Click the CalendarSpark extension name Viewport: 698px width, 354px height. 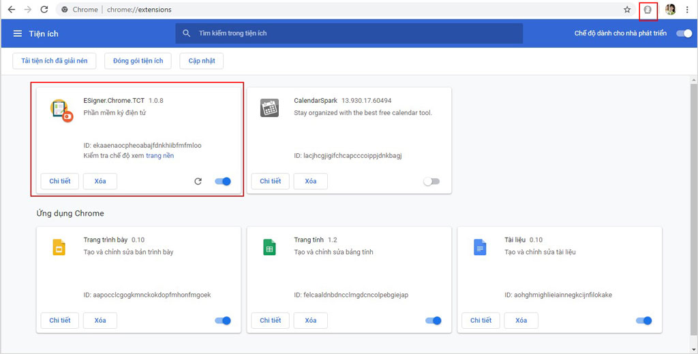pos(316,101)
